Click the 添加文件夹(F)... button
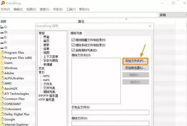 pyautogui.click(x=136, y=61)
